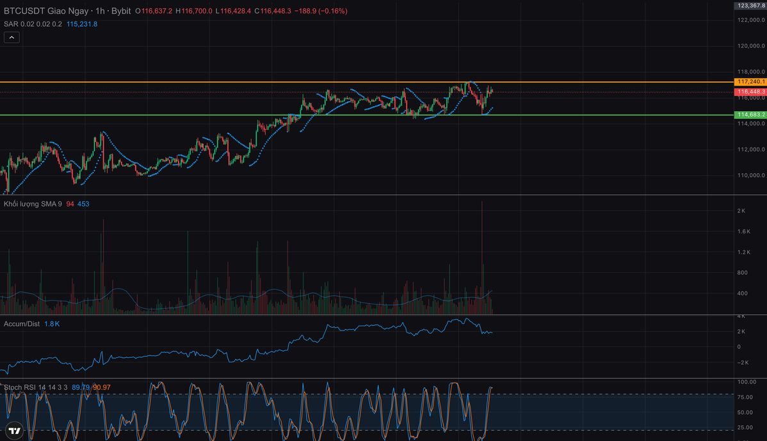This screenshot has height=441, width=767.
Task: Click the TradingView logo icon
Action: point(15,430)
